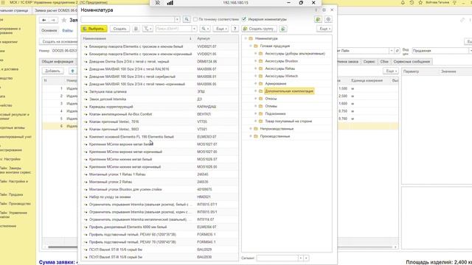
Task: Click the magnifier search button beside the top search field
Action: [187, 19]
